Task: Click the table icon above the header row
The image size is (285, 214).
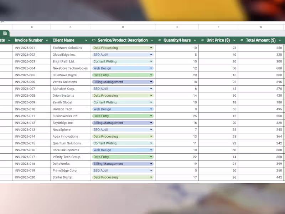Action: click(5, 33)
